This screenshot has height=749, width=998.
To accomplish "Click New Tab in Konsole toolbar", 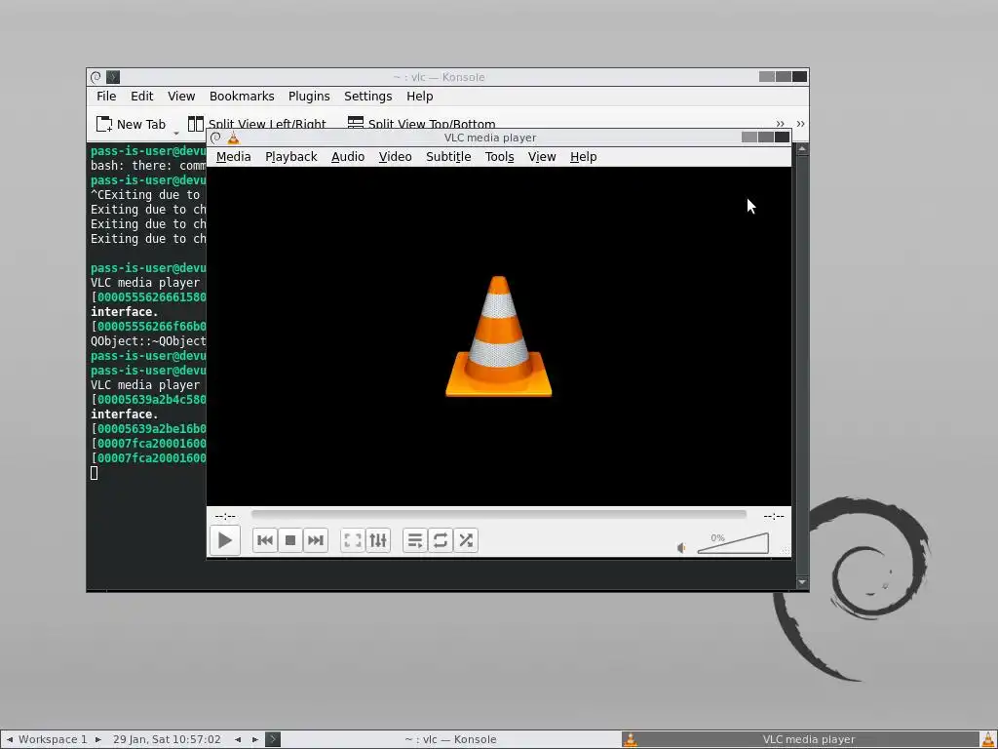I will tap(132, 124).
